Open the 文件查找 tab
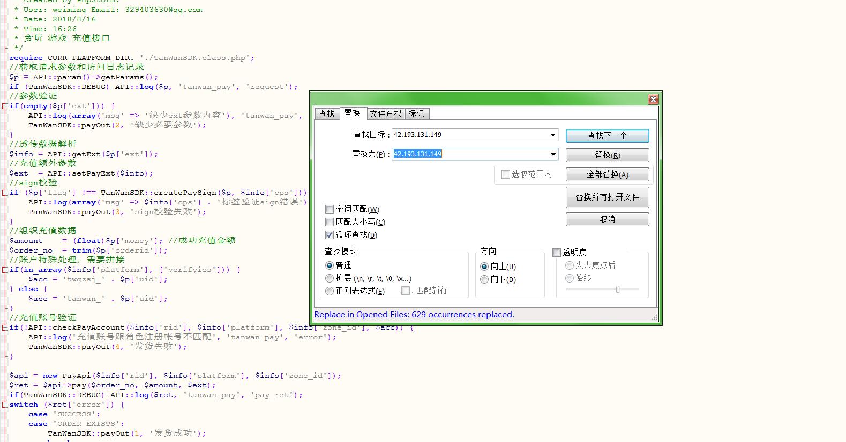This screenshot has height=442, width=846. (385, 113)
